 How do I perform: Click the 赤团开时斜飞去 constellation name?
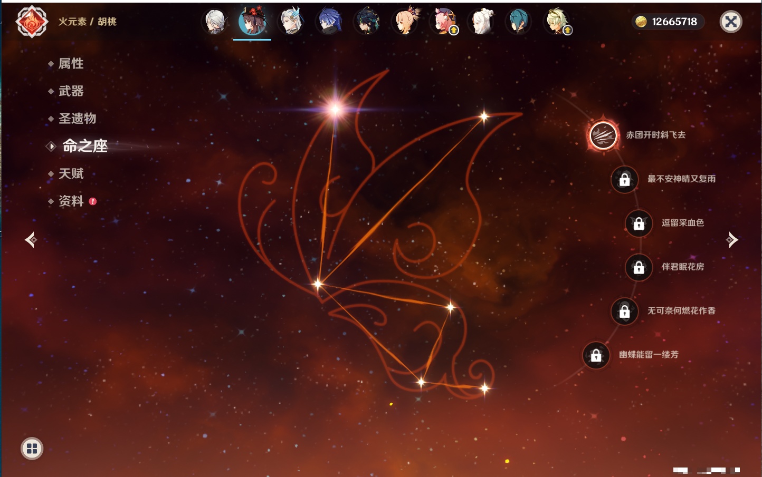(656, 135)
